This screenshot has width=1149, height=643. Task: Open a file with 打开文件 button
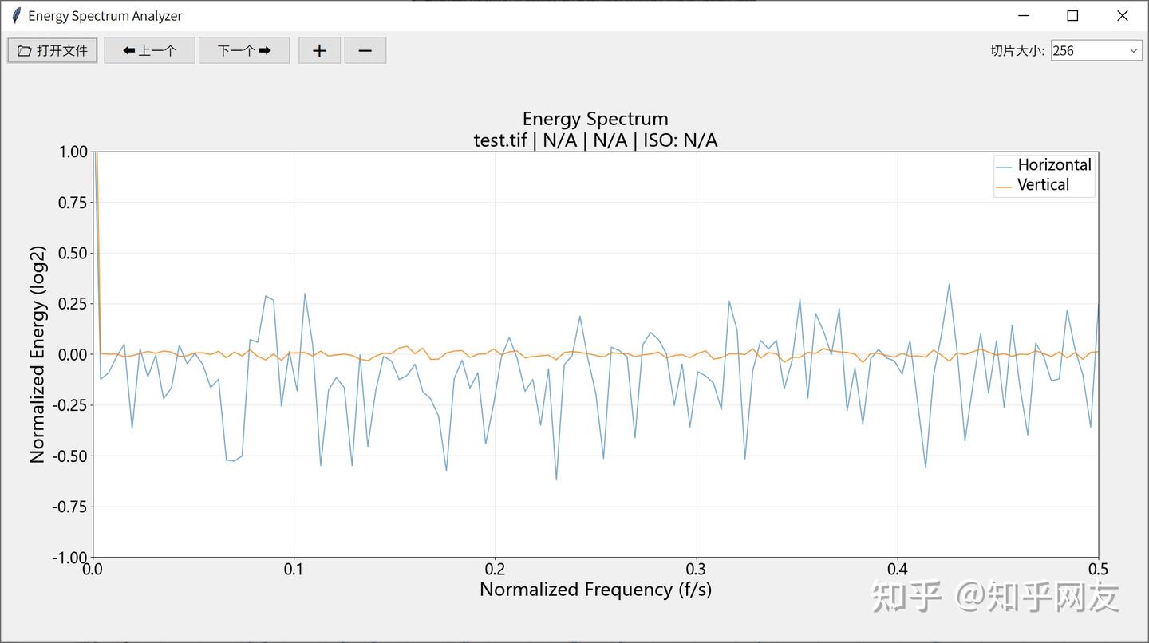tap(53, 50)
